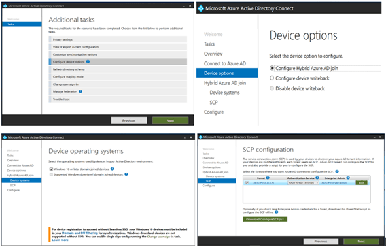Click Previous in SCP configuration window
This screenshot has width=386, height=247.
click(321, 241)
